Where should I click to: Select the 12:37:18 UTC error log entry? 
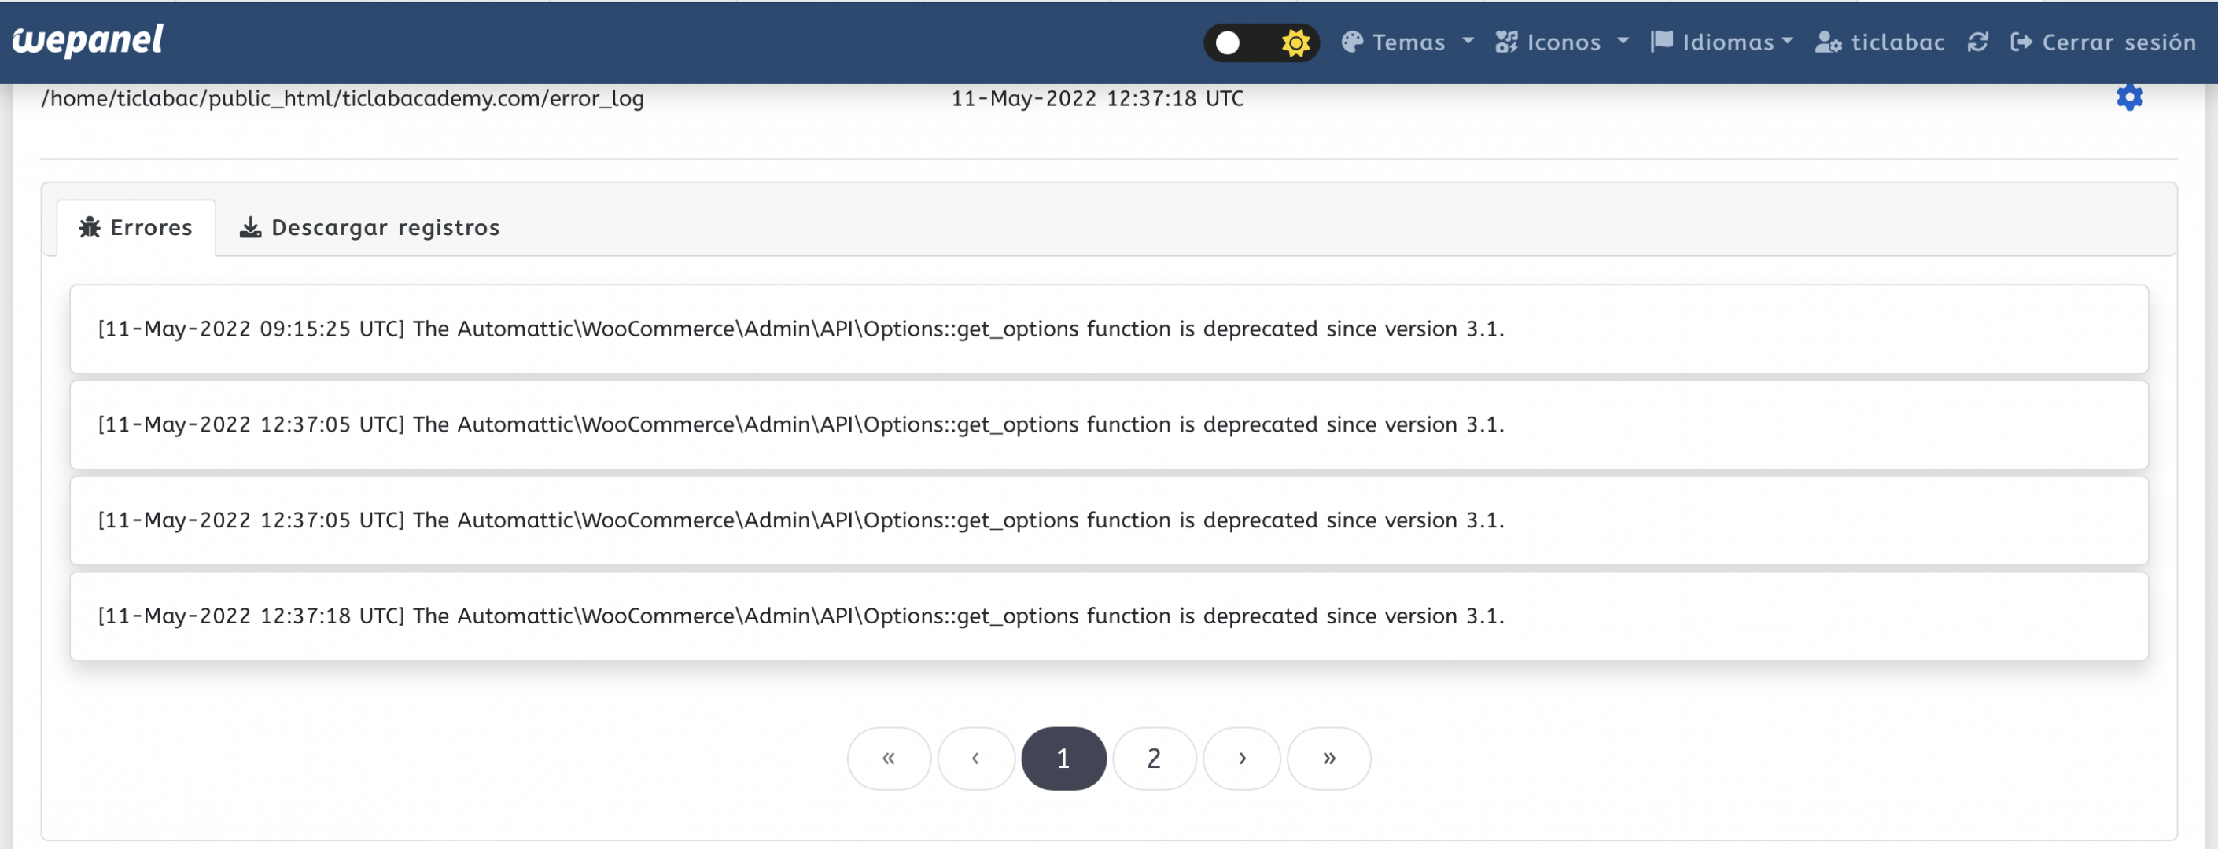tap(1109, 616)
